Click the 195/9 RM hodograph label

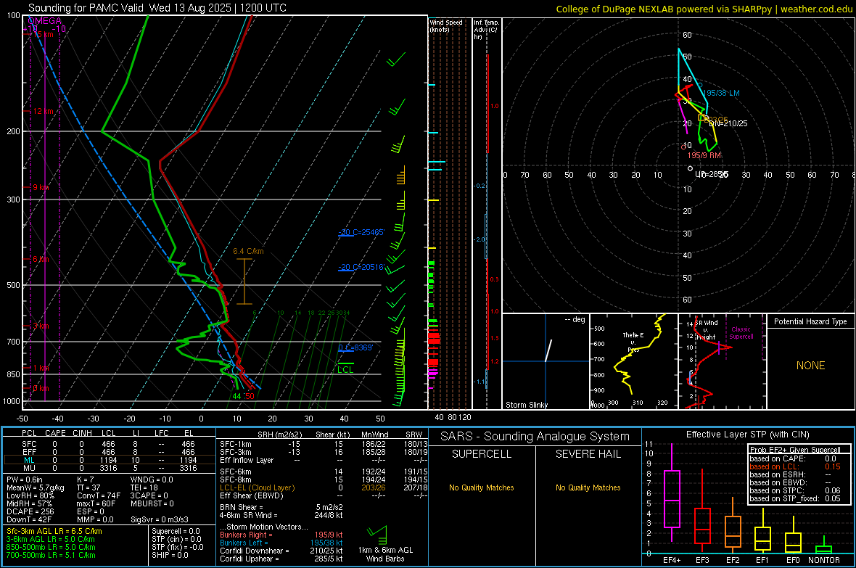704,156
